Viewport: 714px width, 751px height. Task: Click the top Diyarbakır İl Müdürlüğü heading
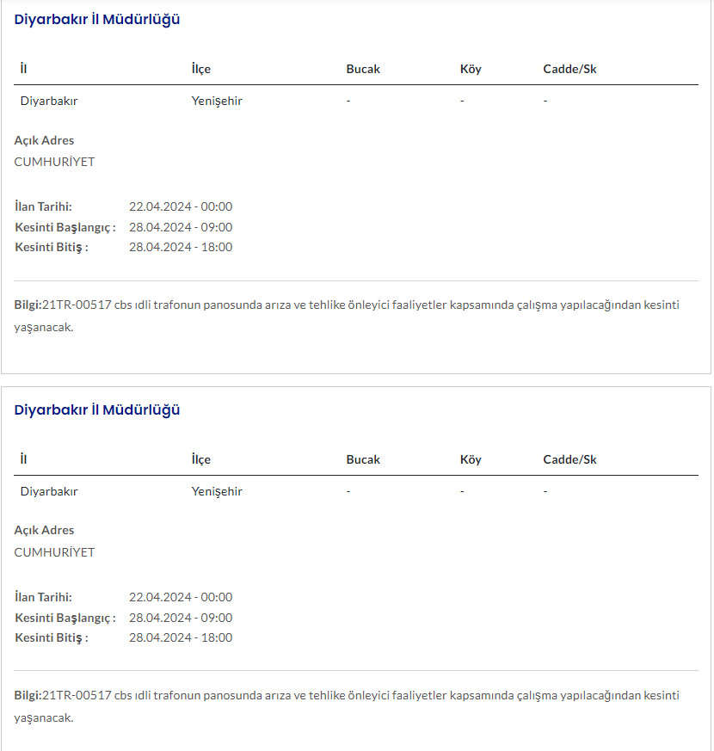(x=97, y=20)
